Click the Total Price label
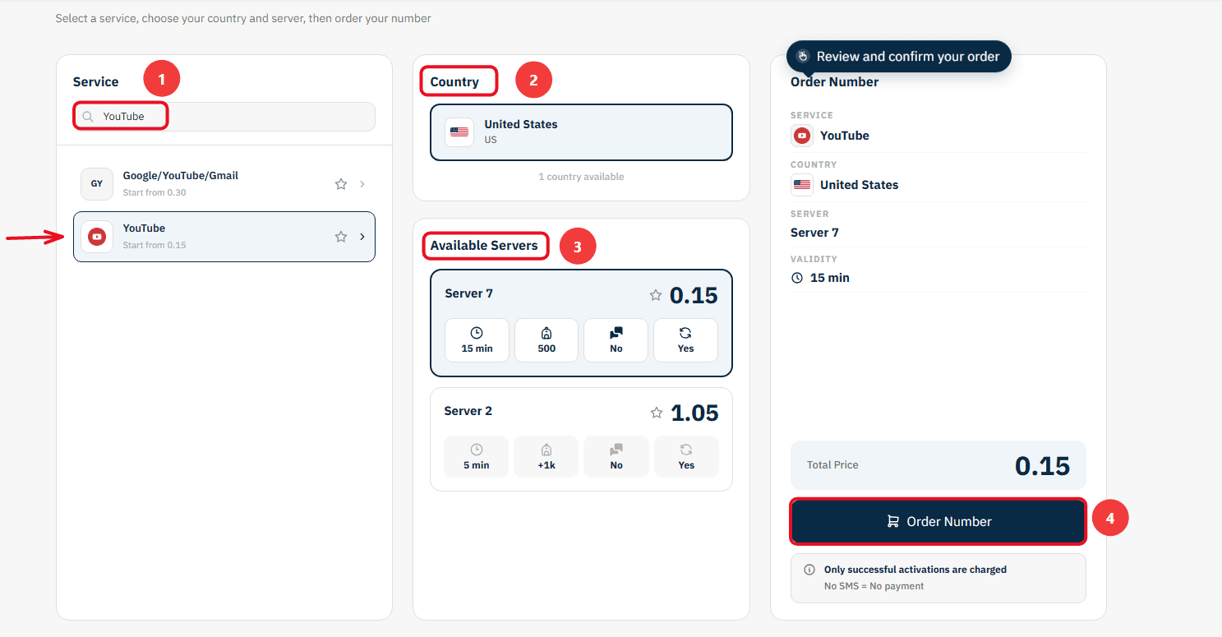 pyautogui.click(x=832, y=465)
